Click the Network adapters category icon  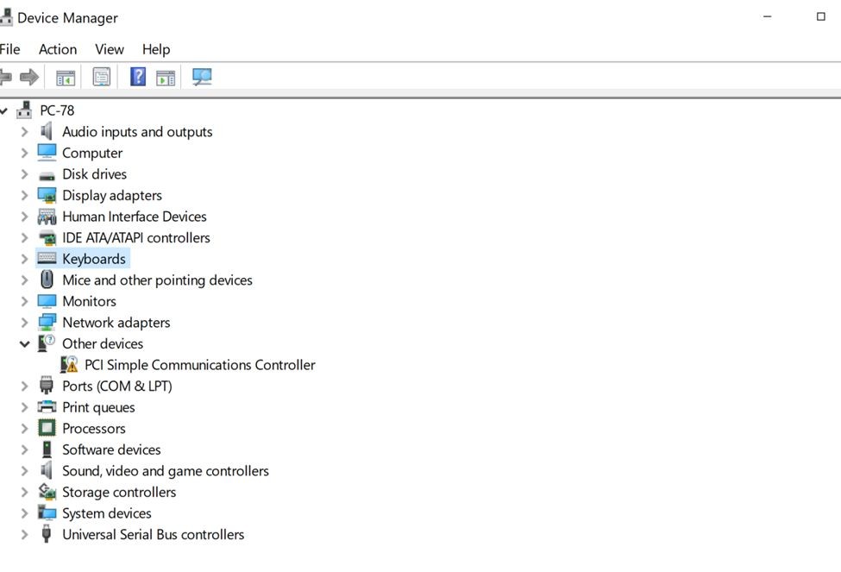click(x=47, y=323)
